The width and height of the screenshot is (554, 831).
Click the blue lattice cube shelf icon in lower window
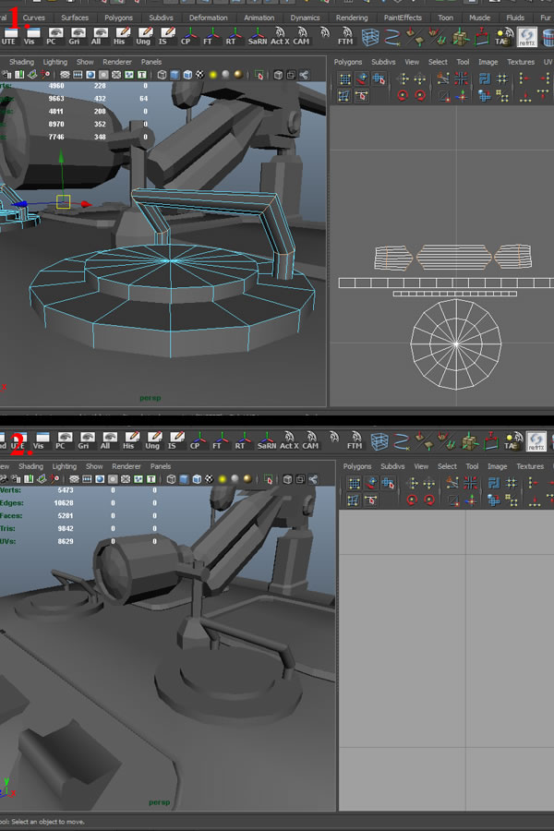coord(379,441)
